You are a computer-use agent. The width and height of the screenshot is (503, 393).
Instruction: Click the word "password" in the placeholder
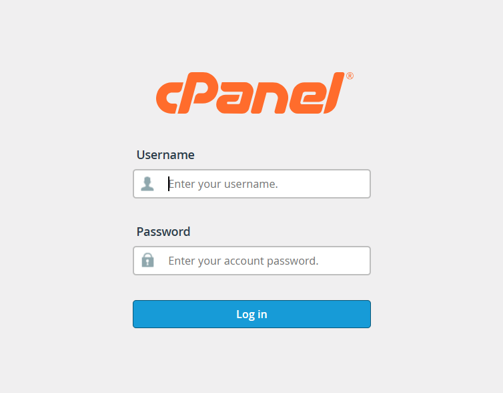[292, 261]
